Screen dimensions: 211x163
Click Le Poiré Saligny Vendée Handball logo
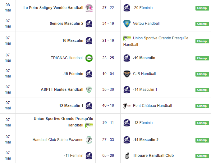click(89, 8)
